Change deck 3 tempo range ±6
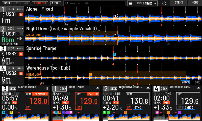The image size is (202, 121). (14, 103)
